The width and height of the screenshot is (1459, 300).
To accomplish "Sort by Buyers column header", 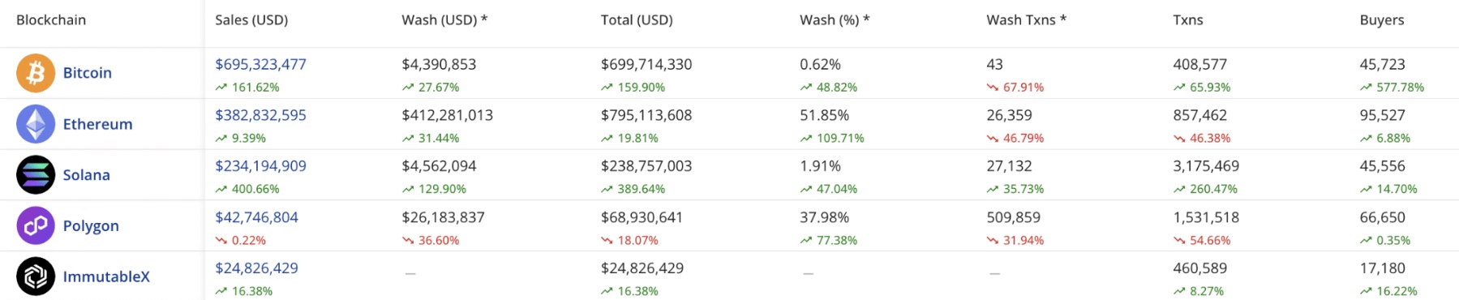I will (x=1382, y=20).
